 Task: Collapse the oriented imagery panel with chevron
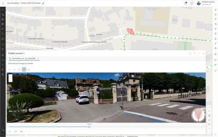pos(190,53)
